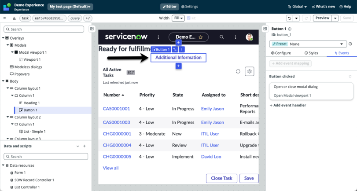Viewport: 357px width, 191px height.
Task: Click the redo arrow button
Action: click(306, 18)
